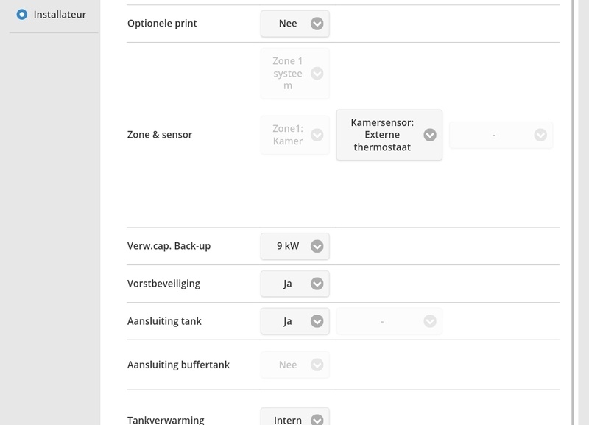Click the Tankverwarming row label
The width and height of the screenshot is (589, 425).
click(166, 421)
